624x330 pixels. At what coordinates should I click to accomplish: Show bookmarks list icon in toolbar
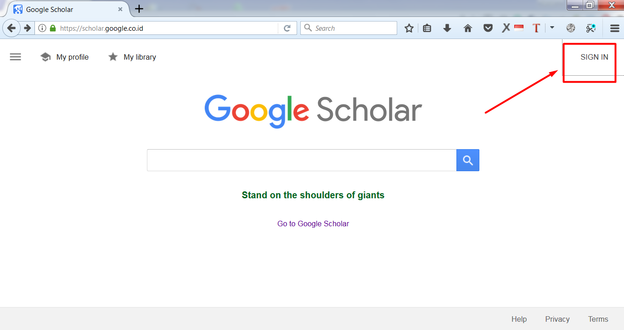(427, 28)
